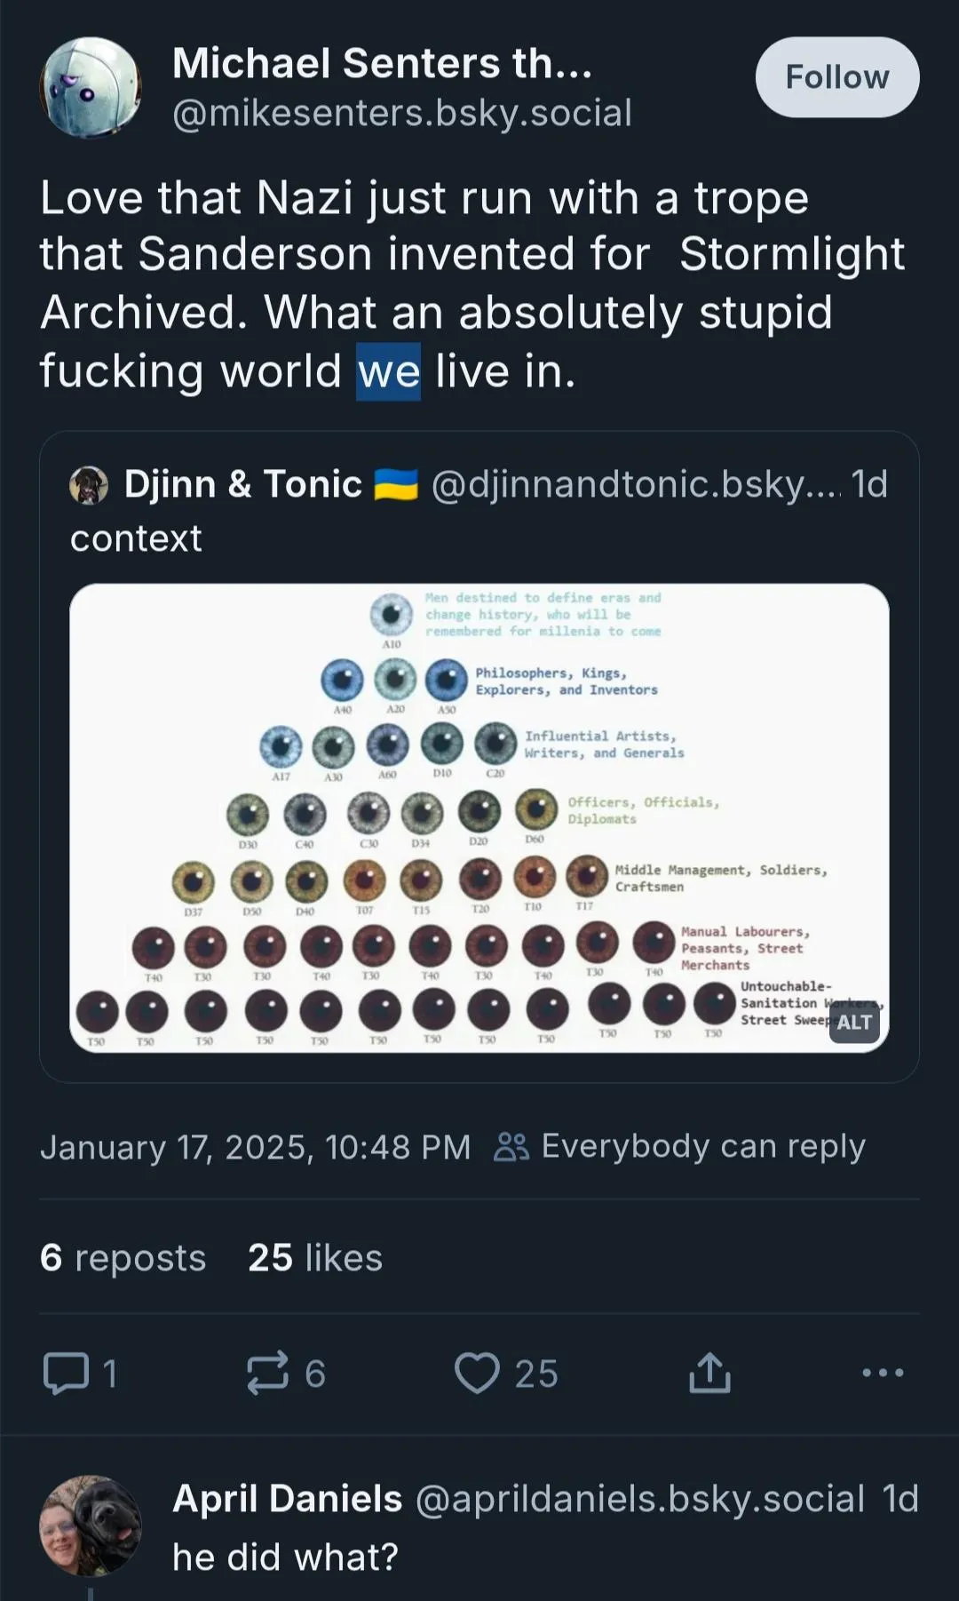Viewport: 959px width, 1601px height.
Task: Open the three-dot more options menu
Action: (x=883, y=1374)
